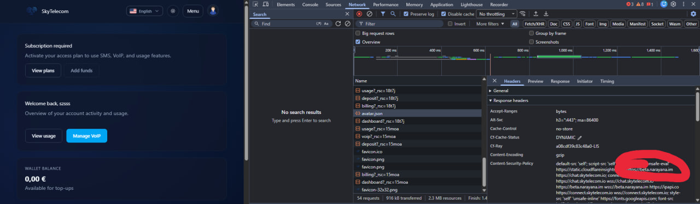The image size is (700, 204).
Task: Toggle the network filter funnel icon
Action: click(383, 14)
